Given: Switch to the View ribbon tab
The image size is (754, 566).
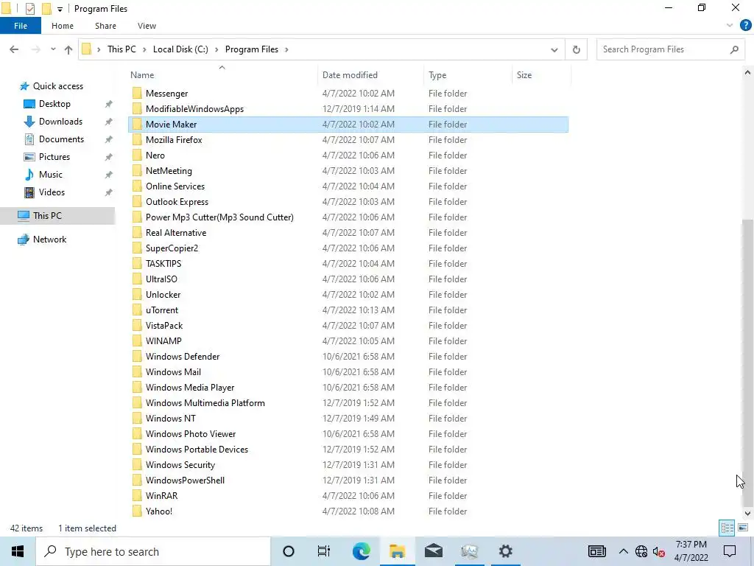Looking at the screenshot, I should [147, 26].
